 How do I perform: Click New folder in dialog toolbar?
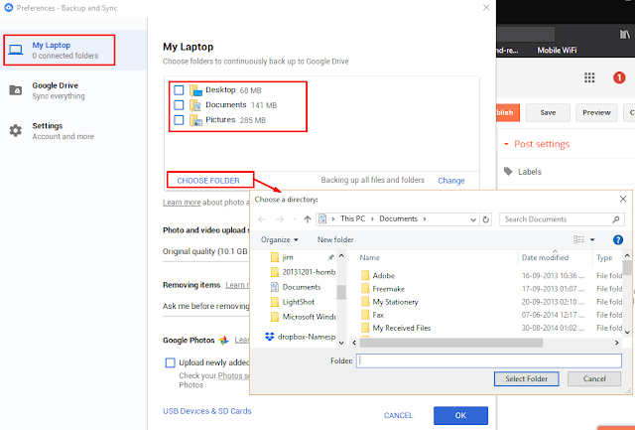coord(335,239)
